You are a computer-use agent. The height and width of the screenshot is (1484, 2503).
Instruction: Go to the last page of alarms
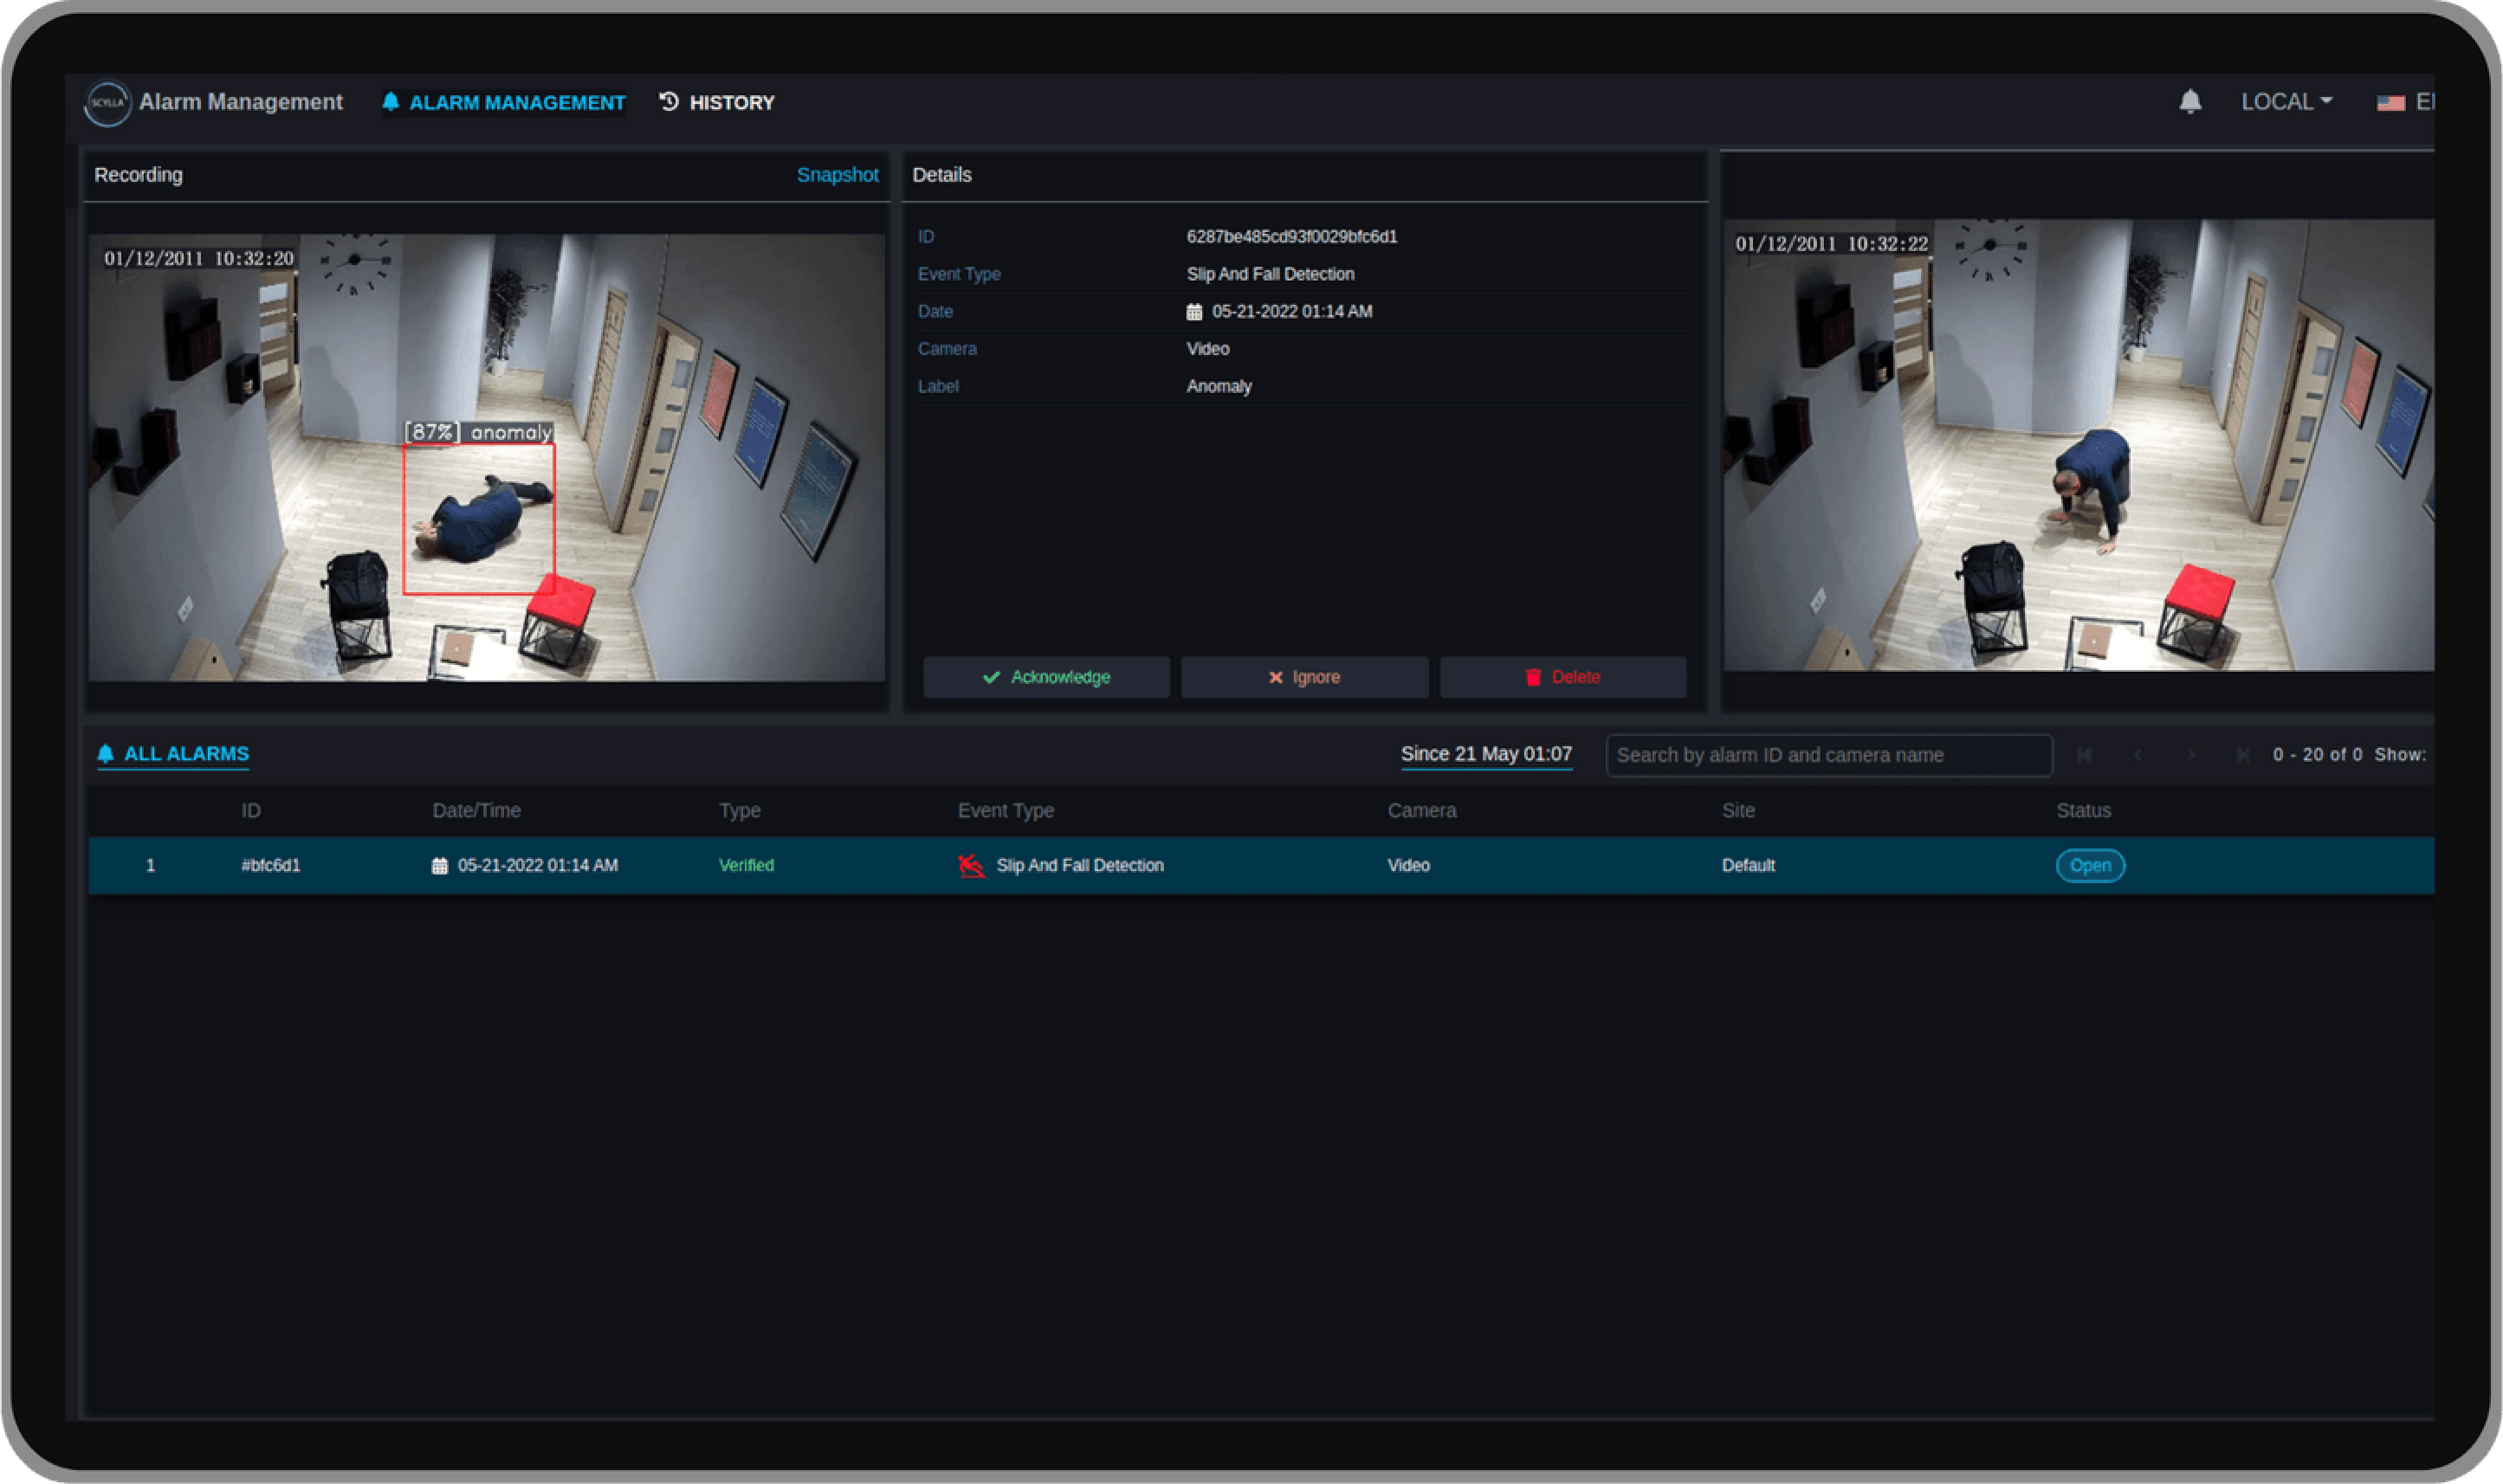coord(2243,755)
